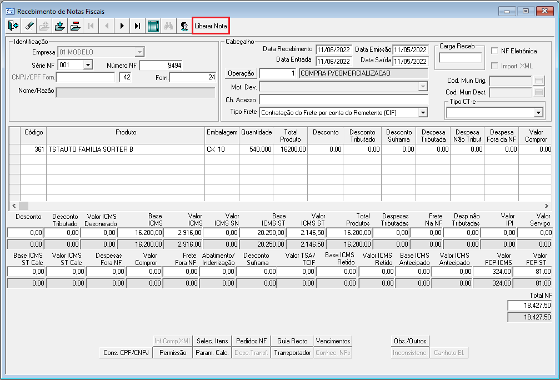Click the exit door icon in toolbar
Screen dimensions: 560x380
(13, 26)
